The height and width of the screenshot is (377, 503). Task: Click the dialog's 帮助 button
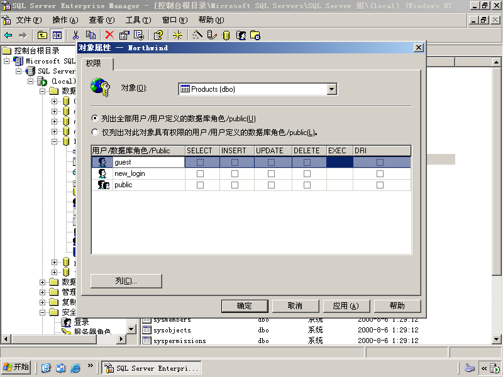click(397, 306)
